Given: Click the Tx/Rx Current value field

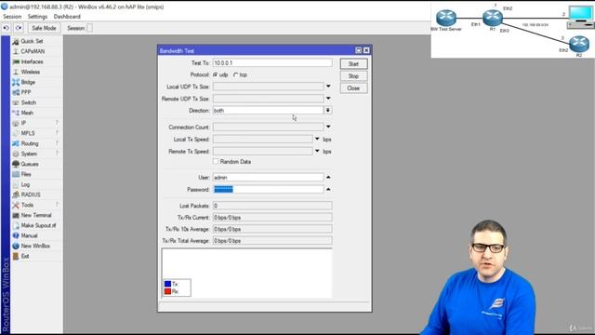Looking at the screenshot, I should [x=272, y=218].
